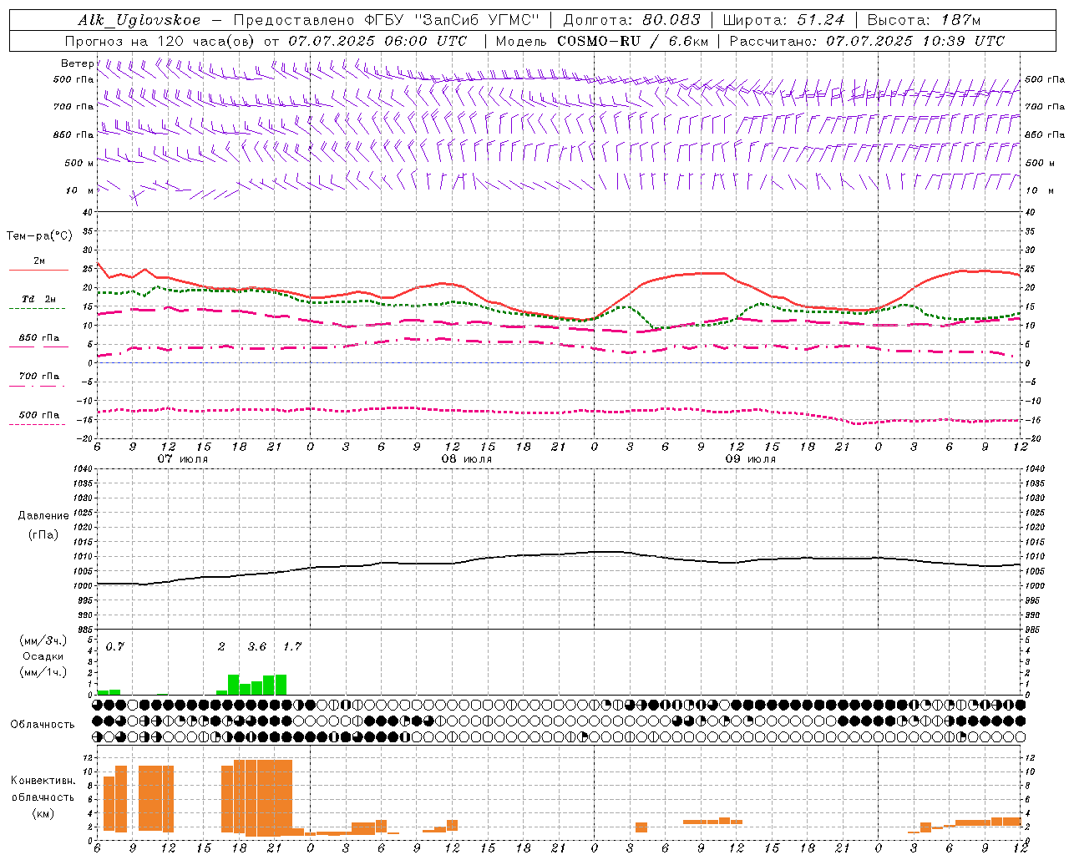Click the Тем-ра(°C) panel label
Viewport: 1069px width, 855px height.
(39, 236)
